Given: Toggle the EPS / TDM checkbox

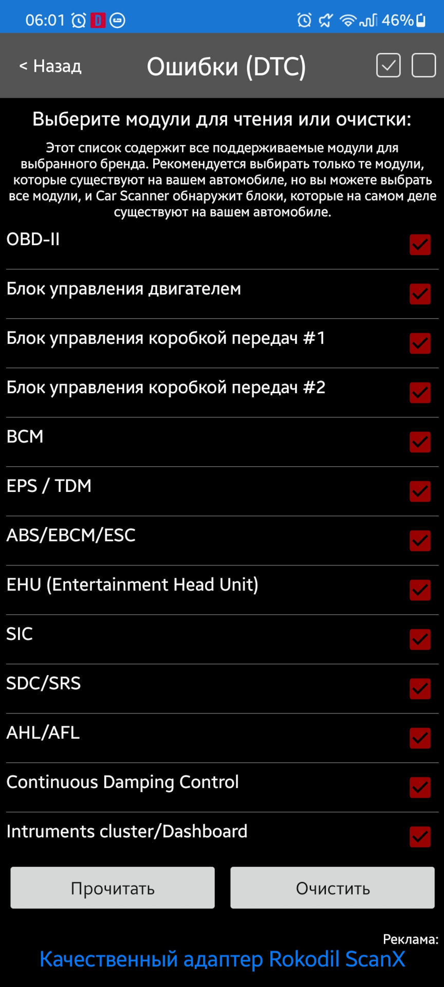Looking at the screenshot, I should point(420,491).
